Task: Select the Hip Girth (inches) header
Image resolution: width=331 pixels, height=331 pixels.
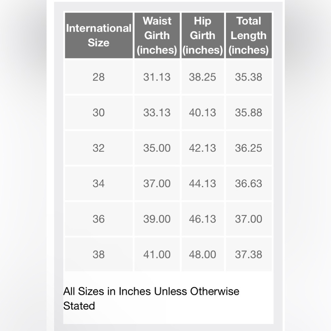Action: 203,35
